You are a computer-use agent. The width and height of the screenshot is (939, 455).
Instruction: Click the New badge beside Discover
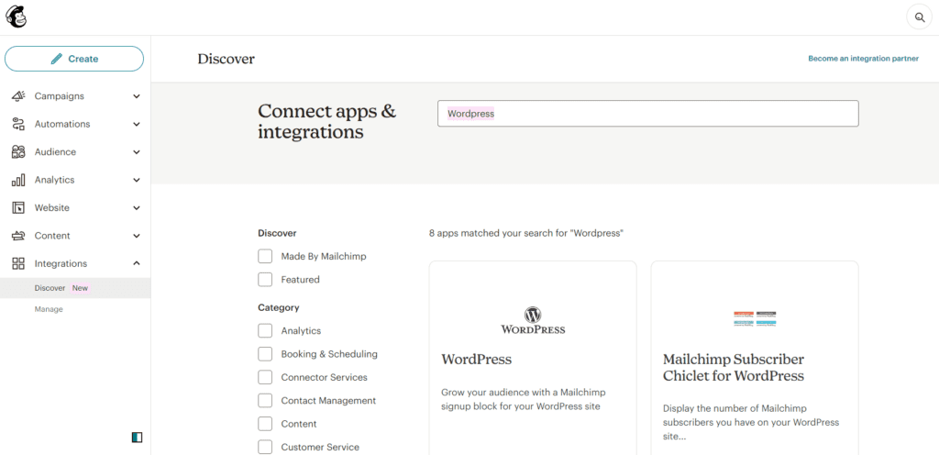pos(81,288)
